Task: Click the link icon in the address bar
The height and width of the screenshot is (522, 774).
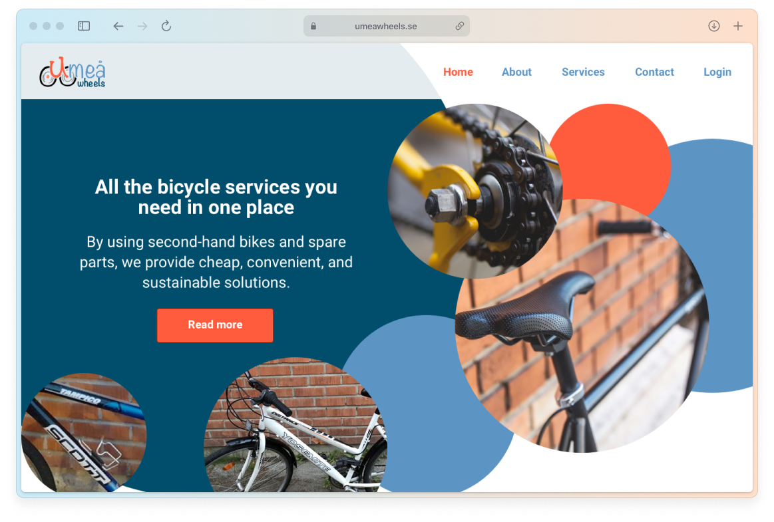Action: [460, 26]
